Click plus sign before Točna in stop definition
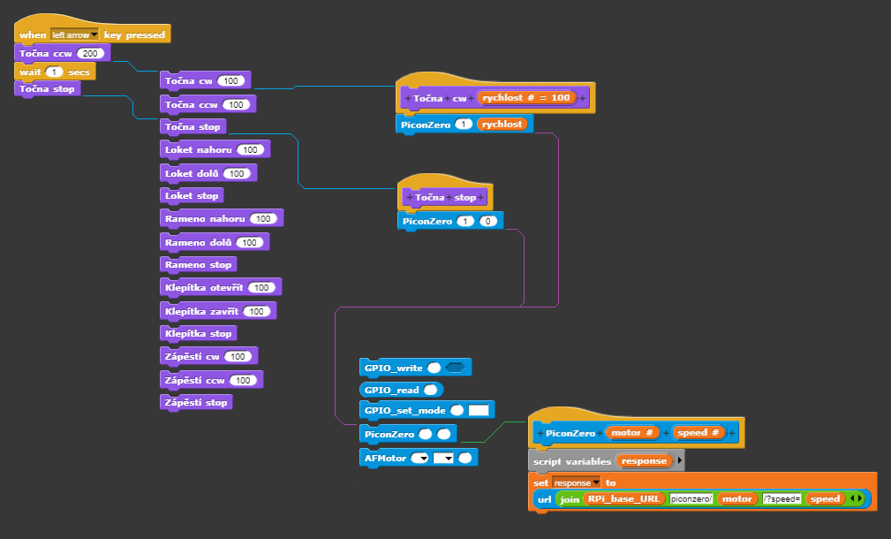The image size is (891, 539). point(409,198)
